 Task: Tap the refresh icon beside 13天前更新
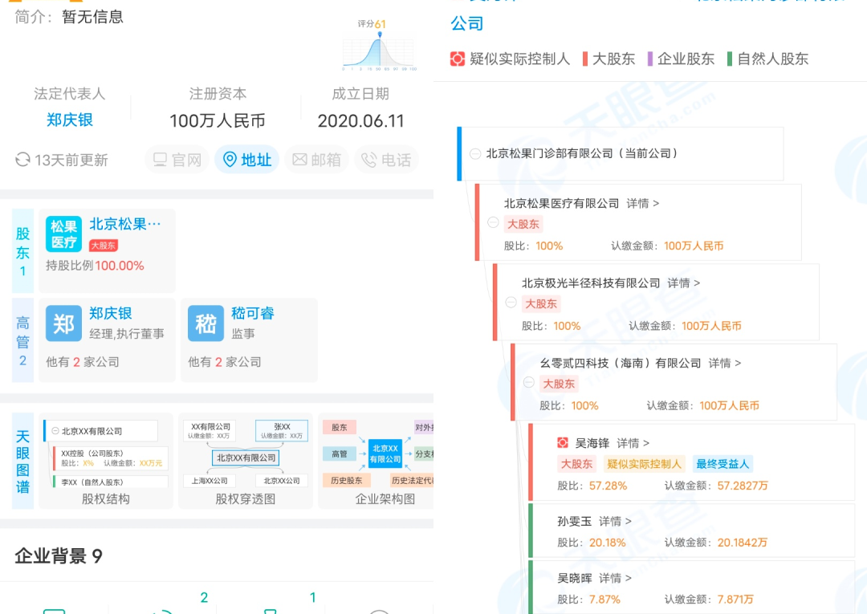point(22,160)
